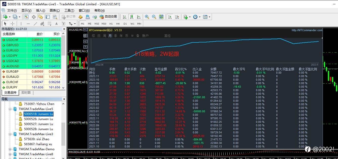This screenshot has height=159, width=338.
Task: Switch timeframe to H1
Action: [111, 24]
